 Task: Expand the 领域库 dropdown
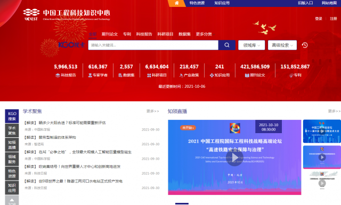[x=251, y=45]
